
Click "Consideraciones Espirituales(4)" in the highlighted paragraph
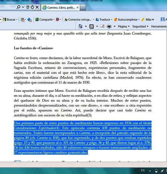tap(37, 128)
